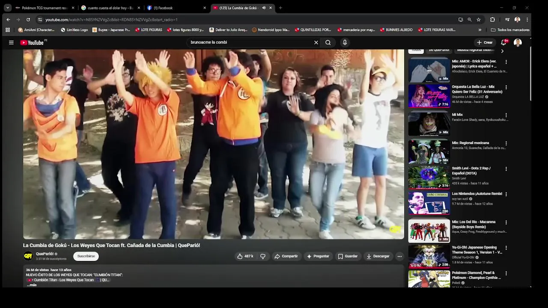Reload the page

28,20
